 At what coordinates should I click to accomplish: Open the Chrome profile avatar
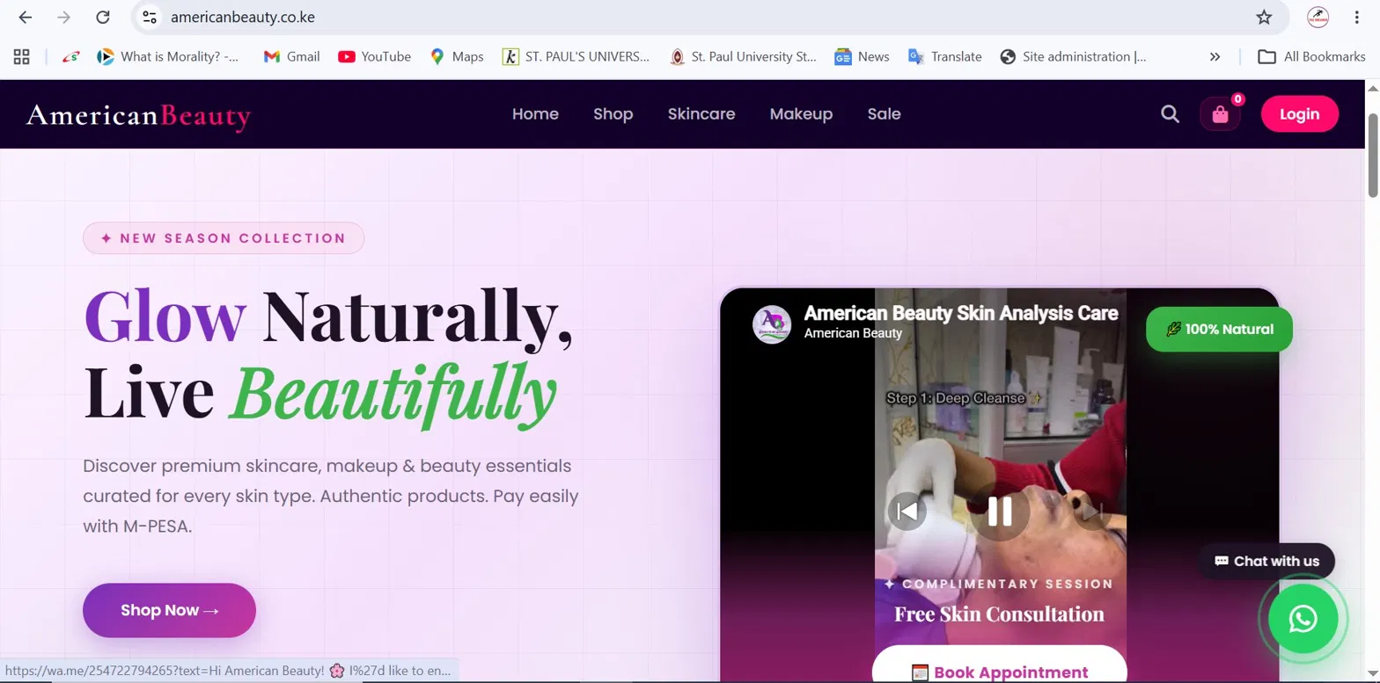pos(1318,17)
